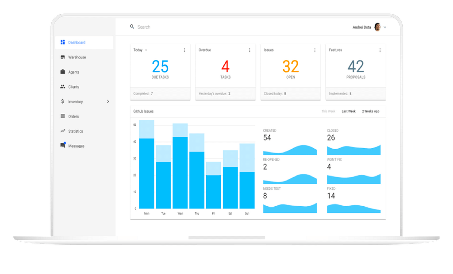Switch to the 2 Weeks Ago tab

coord(370,112)
